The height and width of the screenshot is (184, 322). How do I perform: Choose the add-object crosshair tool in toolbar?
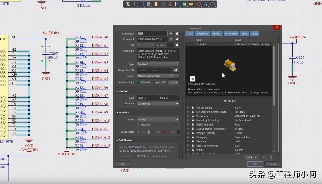(x=135, y=4)
